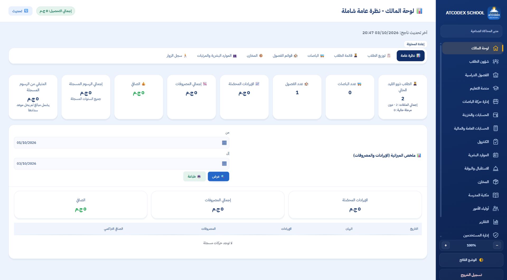Open Reports chart icon in sidebar
This screenshot has width=507, height=280.
point(496,222)
